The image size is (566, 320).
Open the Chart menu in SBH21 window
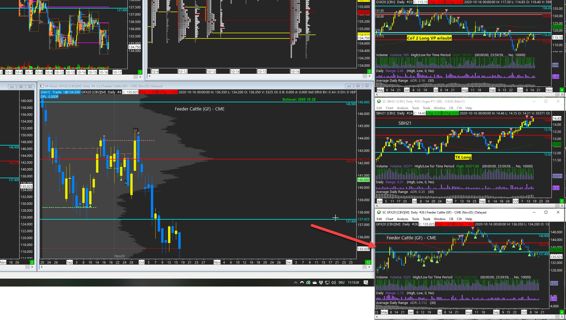389,108
